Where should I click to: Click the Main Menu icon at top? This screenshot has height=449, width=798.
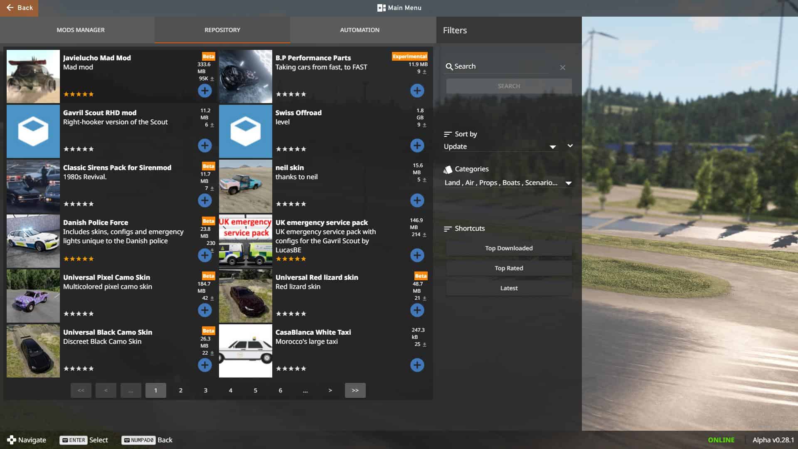tap(381, 8)
